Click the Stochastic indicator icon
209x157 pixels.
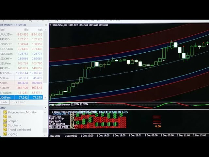click(x=5, y=125)
